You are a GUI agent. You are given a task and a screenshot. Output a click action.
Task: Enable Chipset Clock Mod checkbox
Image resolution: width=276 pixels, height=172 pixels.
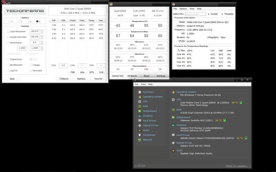coord(8,37)
